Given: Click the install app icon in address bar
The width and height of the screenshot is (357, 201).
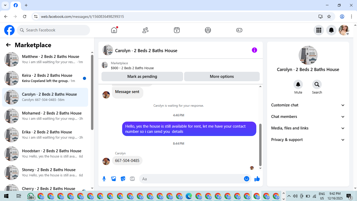Looking at the screenshot, I should point(321,17).
